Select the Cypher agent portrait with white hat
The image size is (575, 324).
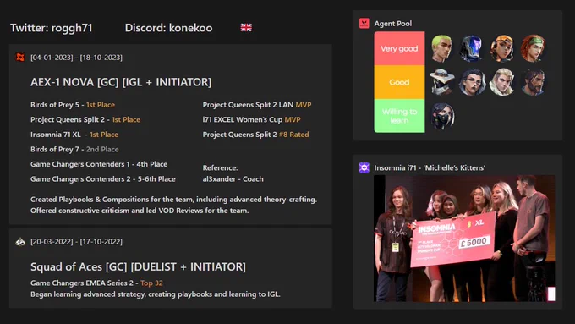click(x=441, y=82)
